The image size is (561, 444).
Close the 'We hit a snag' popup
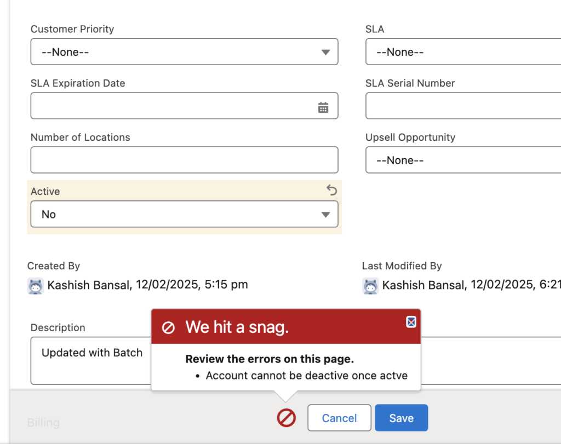coord(411,322)
